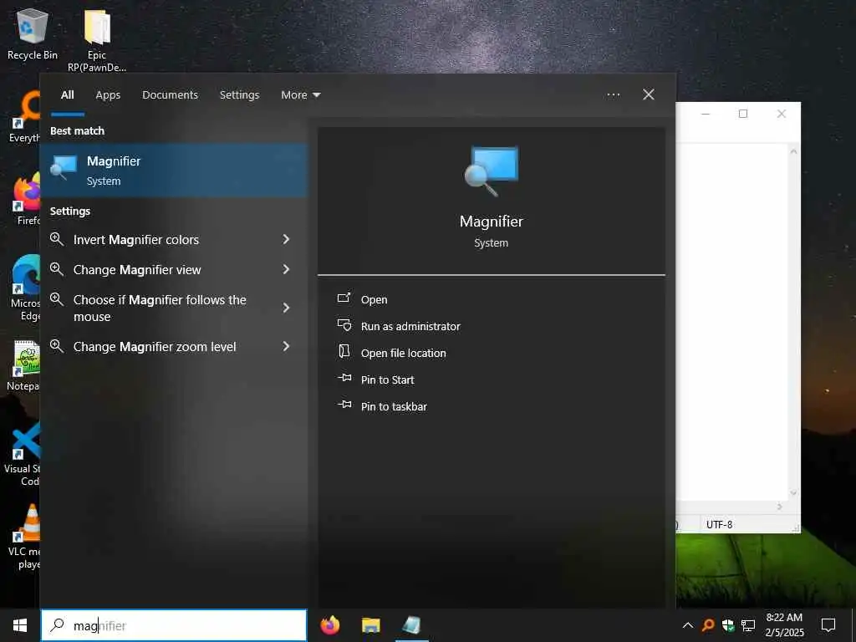Click the network tray icon
This screenshot has width=856, height=642.
click(748, 625)
